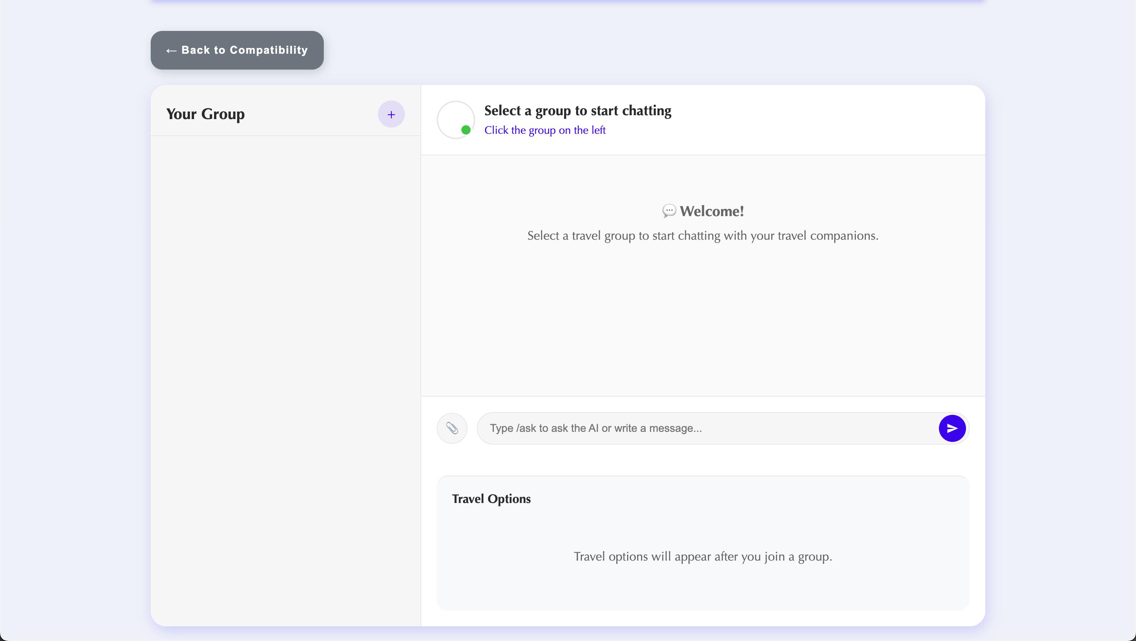
Task: Click the speech bubble icon beside Welcome
Action: coord(668,211)
